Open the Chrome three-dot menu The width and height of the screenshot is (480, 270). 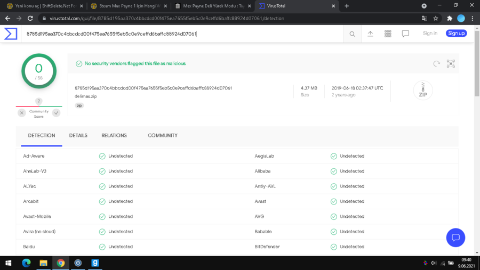tap(472, 18)
